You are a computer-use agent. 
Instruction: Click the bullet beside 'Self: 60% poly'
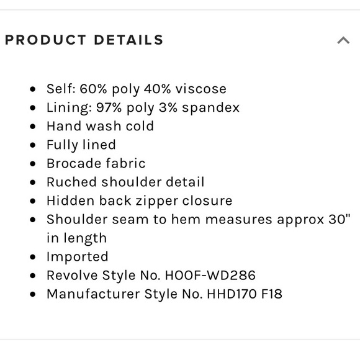(33, 89)
